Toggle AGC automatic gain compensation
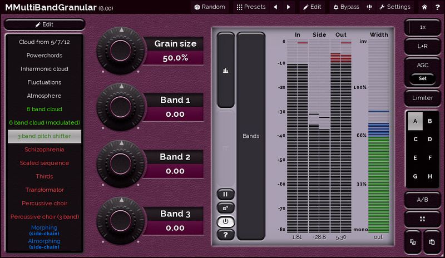This screenshot has height=258, width=445. tap(422, 65)
